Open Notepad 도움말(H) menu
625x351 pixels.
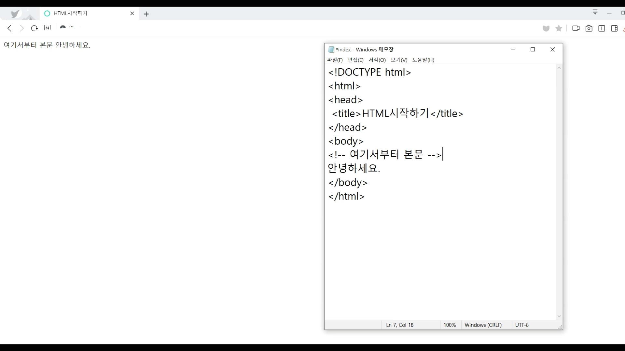pos(423,60)
